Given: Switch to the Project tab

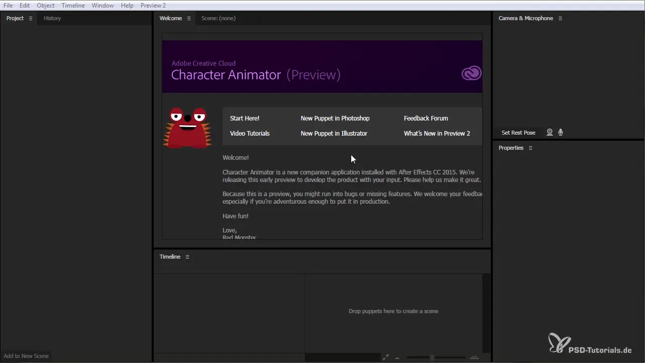Looking at the screenshot, I should tap(15, 18).
